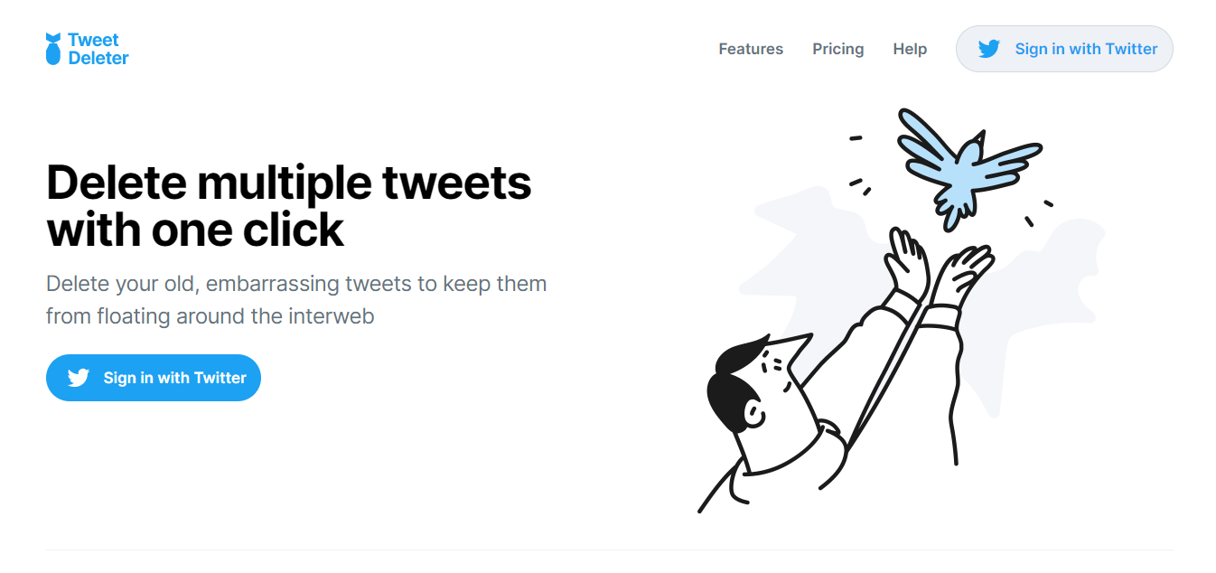The height and width of the screenshot is (573, 1216).
Task: Select the Twitter bird icon in the header button
Action: [x=990, y=49]
